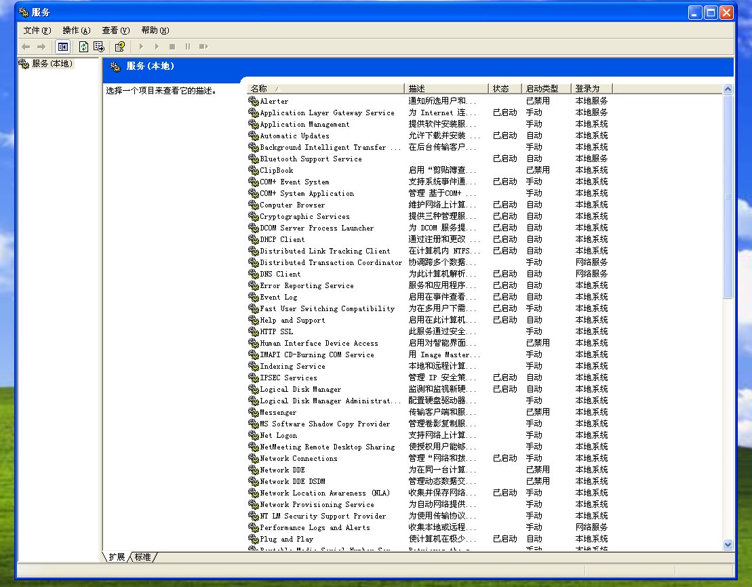Click the Export List toolbar icon

(99, 47)
